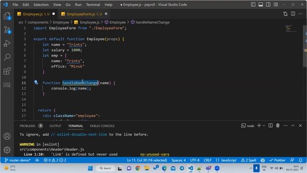307x173 pixels.
Task: Switch to the Employee.js editor tab
Action: [x=36, y=14]
